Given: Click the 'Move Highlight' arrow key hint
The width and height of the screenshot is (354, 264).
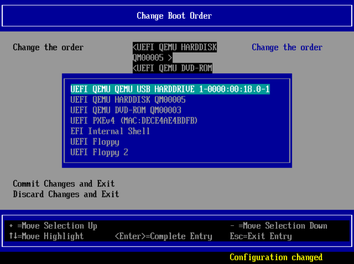Looking at the screenshot, I should coord(46,236).
